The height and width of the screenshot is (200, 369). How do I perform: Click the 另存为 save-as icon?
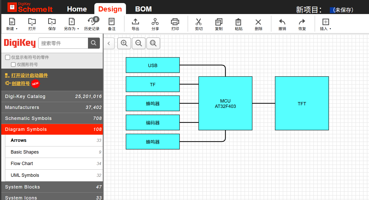pyautogui.click(x=72, y=21)
